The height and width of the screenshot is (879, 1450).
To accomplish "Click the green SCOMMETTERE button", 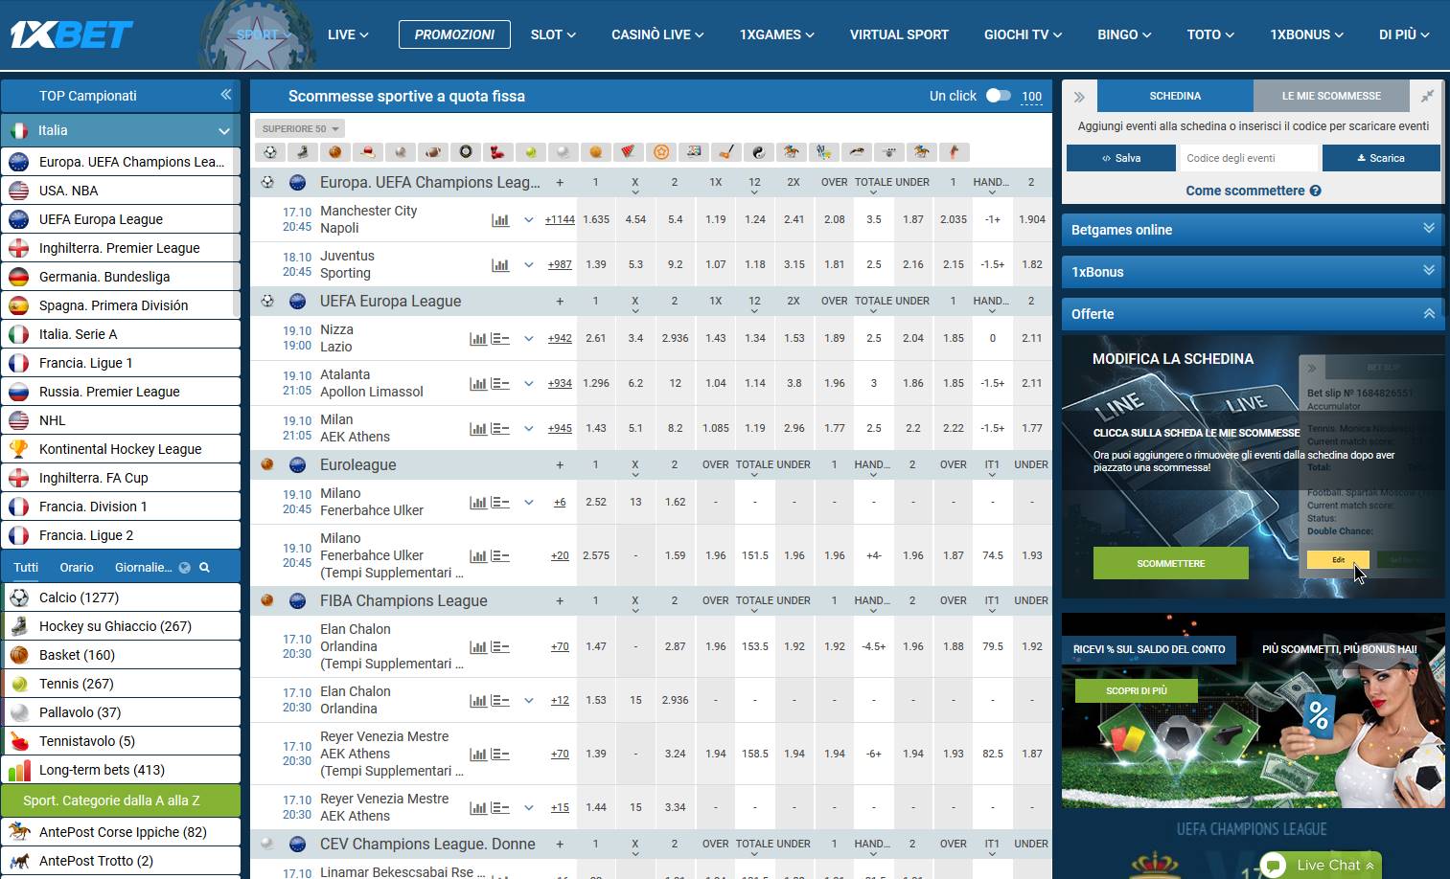I will (x=1170, y=563).
